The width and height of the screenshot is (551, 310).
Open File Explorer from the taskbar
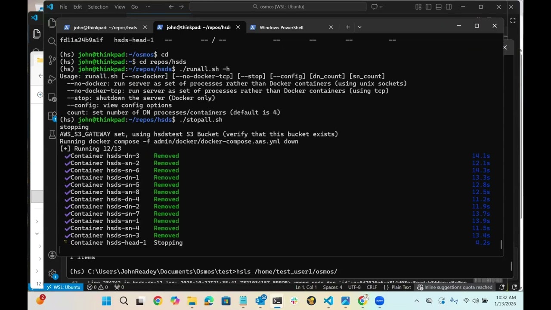(192, 301)
